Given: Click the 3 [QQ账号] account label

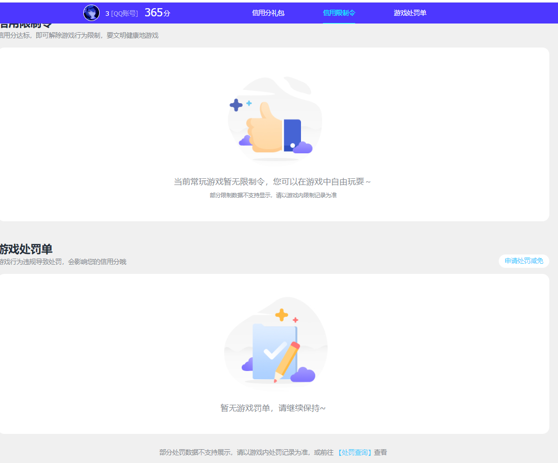Looking at the screenshot, I should tap(121, 13).
